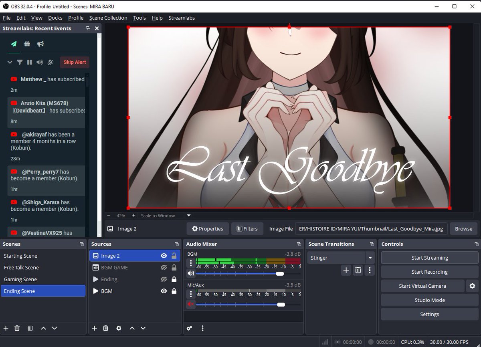Mute Streamlabs alert sounds speaker icon

[39, 62]
